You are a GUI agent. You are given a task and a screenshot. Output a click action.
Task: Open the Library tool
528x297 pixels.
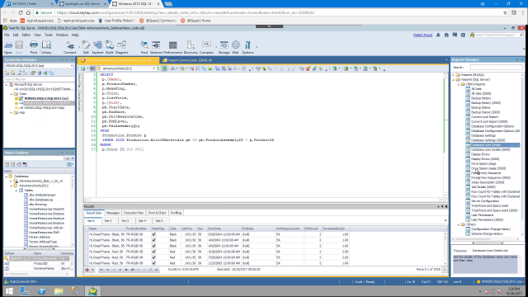[46, 47]
